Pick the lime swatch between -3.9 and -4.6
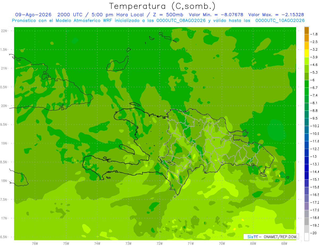Image resolution: width=319 pixels, height=247 pixels. click(307, 61)
